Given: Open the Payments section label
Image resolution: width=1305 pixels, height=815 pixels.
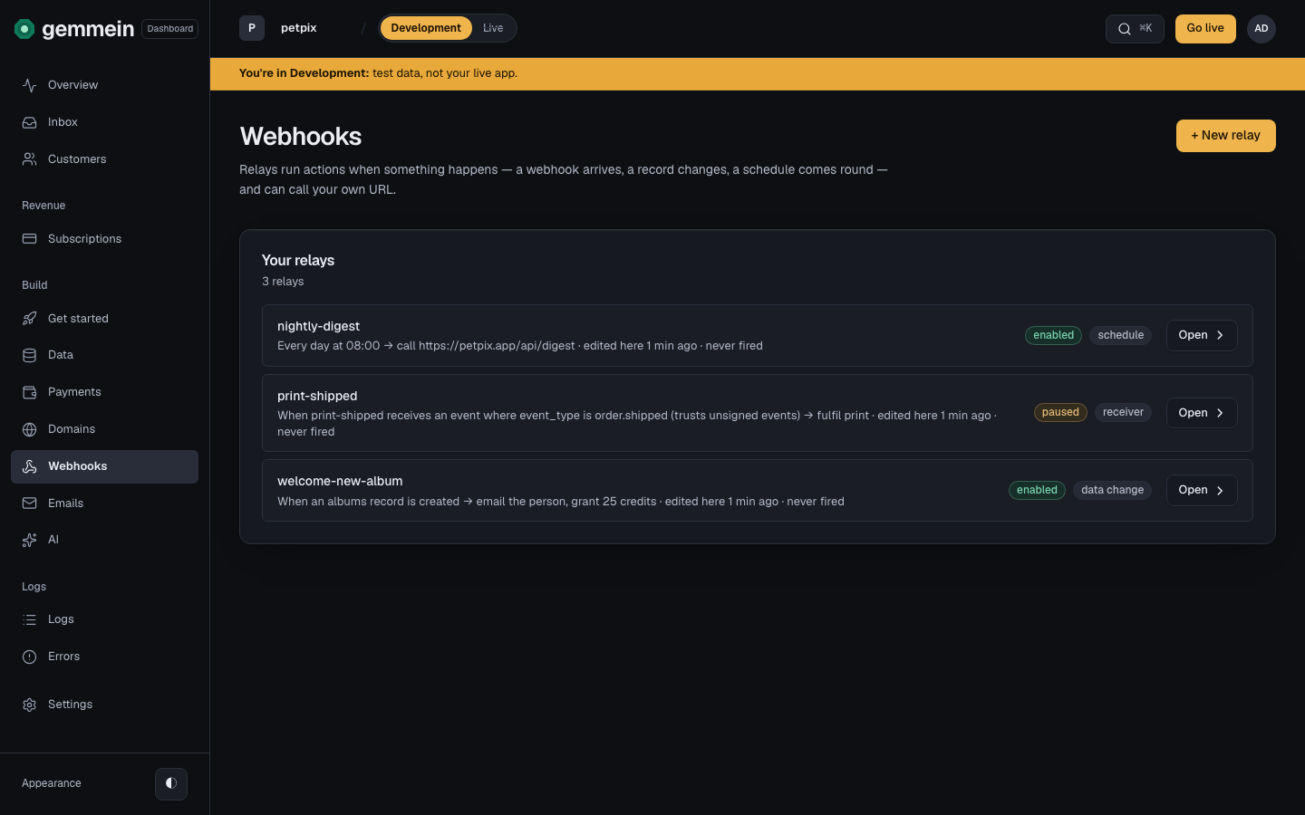Looking at the screenshot, I should (74, 392).
